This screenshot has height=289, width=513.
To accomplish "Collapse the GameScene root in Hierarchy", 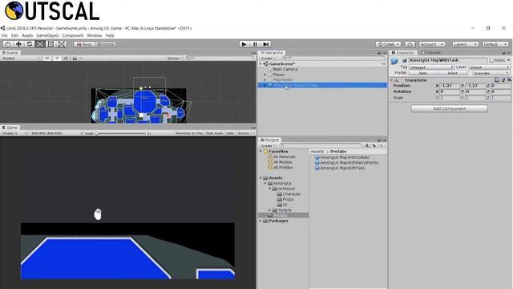I will click(261, 64).
